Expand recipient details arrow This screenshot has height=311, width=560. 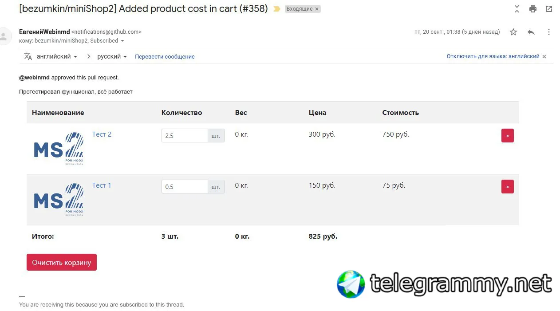coord(122,41)
